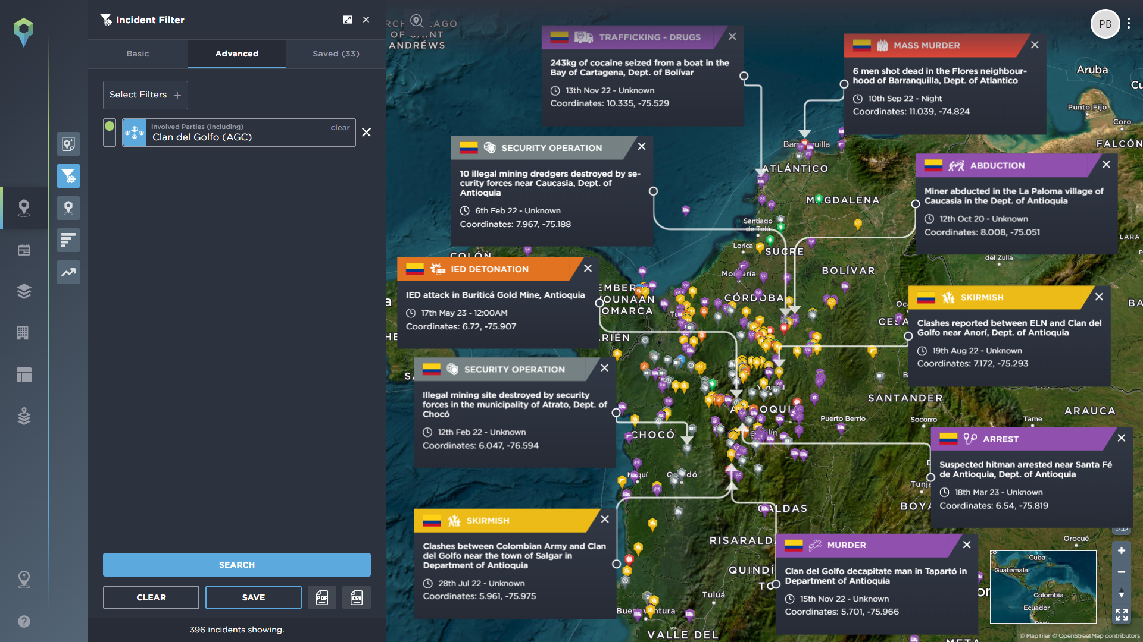Click the app logo at top left
The height and width of the screenshot is (642, 1143).
(24, 32)
